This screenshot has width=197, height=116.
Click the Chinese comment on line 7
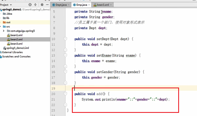(109, 22)
